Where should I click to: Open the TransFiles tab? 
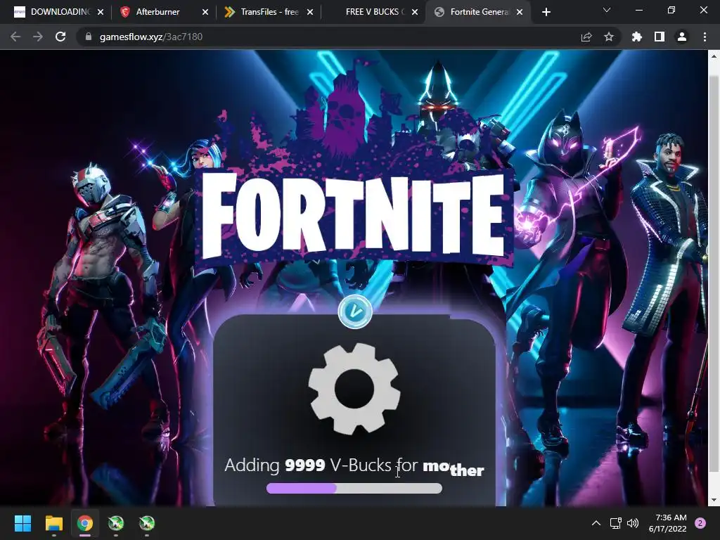pos(269,12)
